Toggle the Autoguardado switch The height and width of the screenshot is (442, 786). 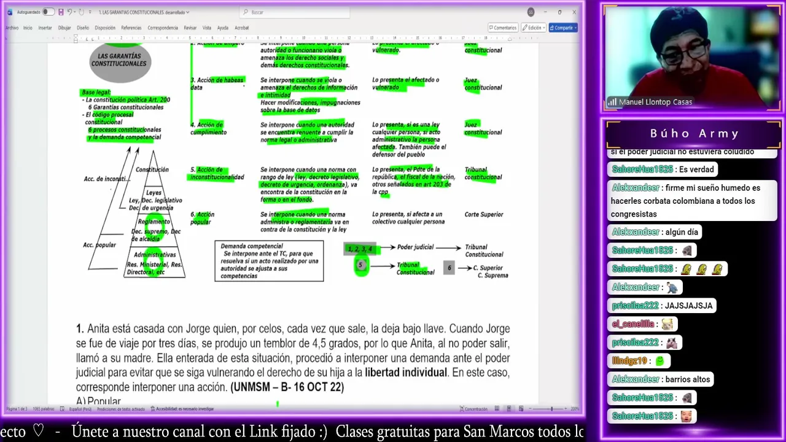point(48,12)
